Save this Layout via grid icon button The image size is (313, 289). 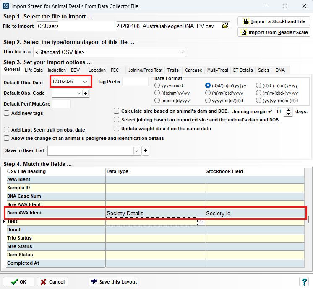pyautogui.click(x=113, y=282)
